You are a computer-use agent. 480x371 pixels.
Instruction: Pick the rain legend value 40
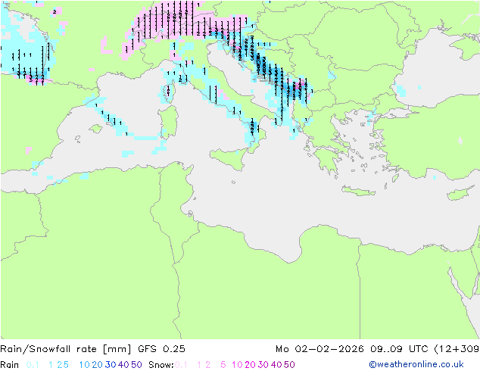coord(123,365)
